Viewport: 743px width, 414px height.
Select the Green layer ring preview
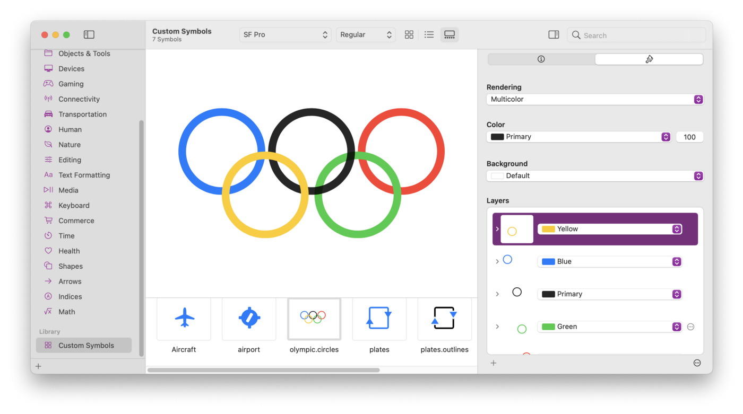pyautogui.click(x=522, y=329)
